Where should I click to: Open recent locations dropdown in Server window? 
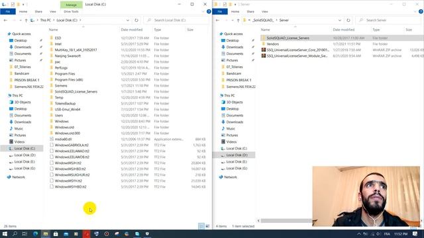point(233,20)
